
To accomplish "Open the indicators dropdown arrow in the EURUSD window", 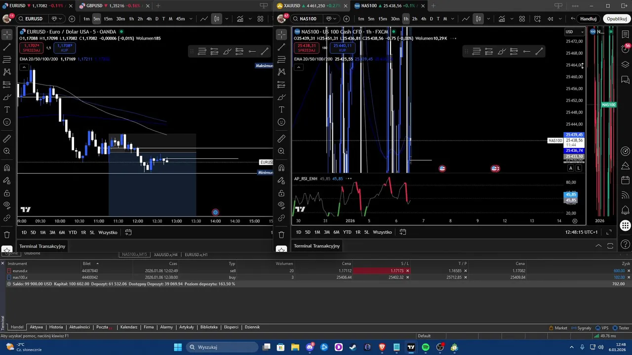I will pyautogui.click(x=250, y=19).
